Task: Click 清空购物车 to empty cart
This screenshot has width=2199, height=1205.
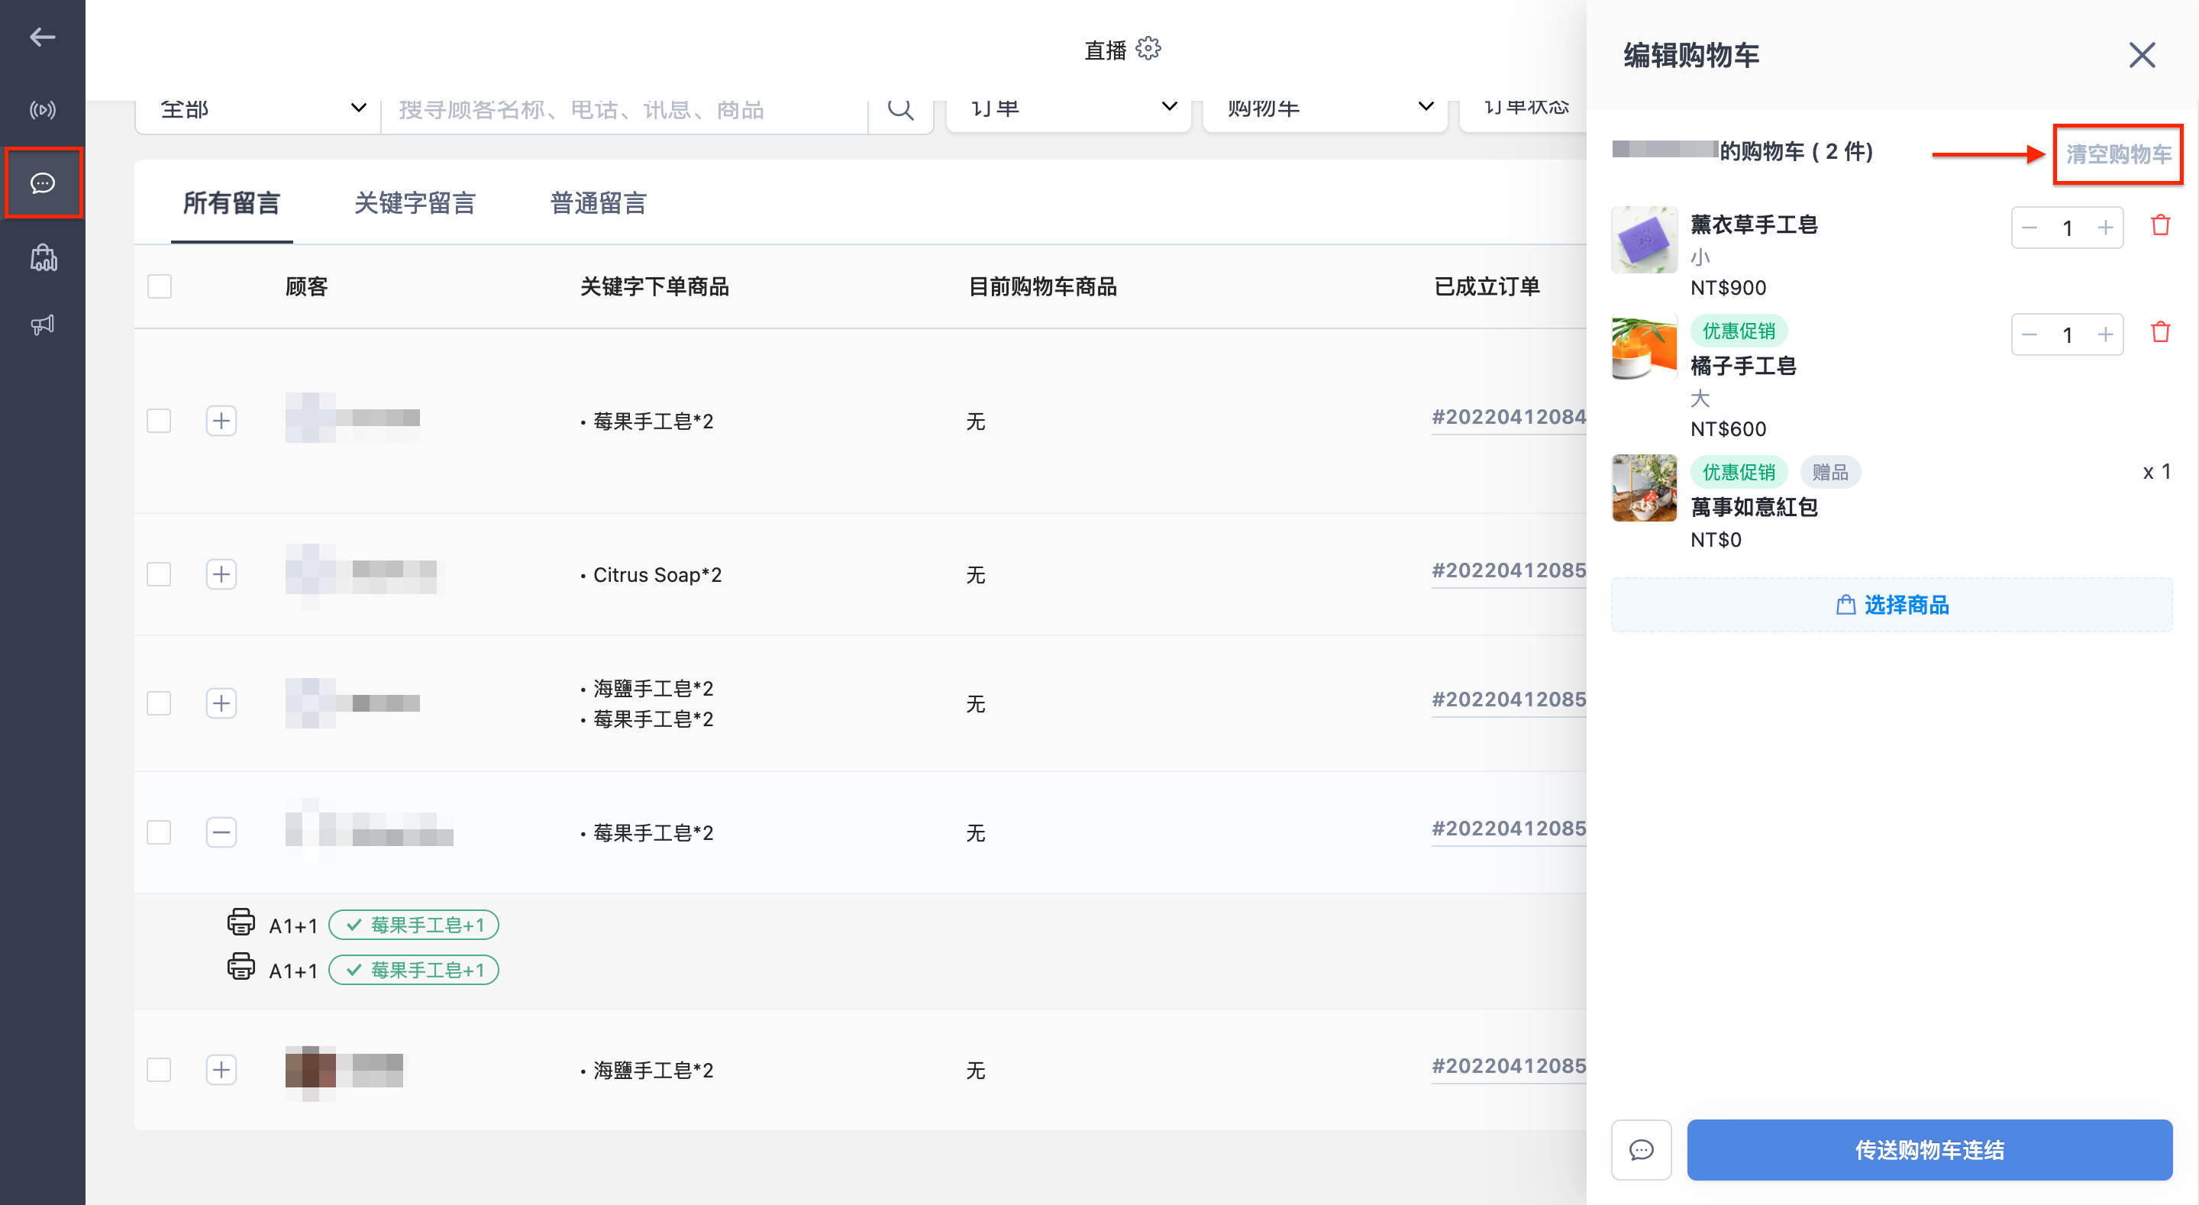Action: pyautogui.click(x=2119, y=154)
